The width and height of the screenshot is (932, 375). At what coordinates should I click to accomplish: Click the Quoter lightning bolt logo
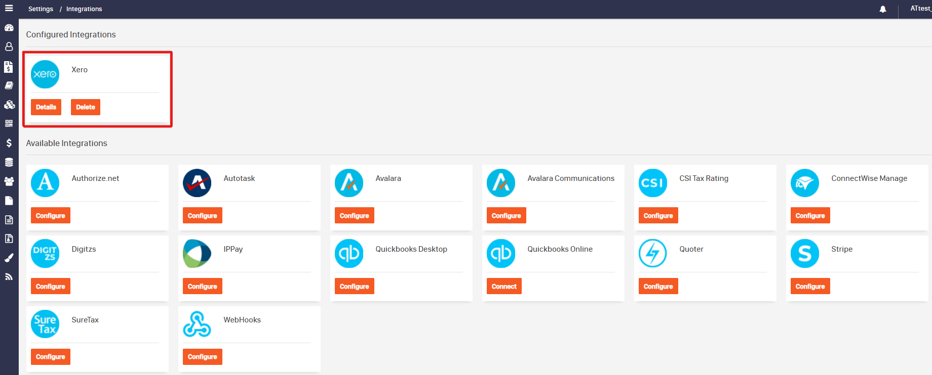653,254
